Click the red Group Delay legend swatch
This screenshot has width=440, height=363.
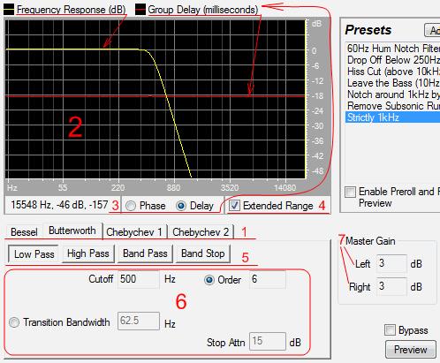tap(140, 10)
